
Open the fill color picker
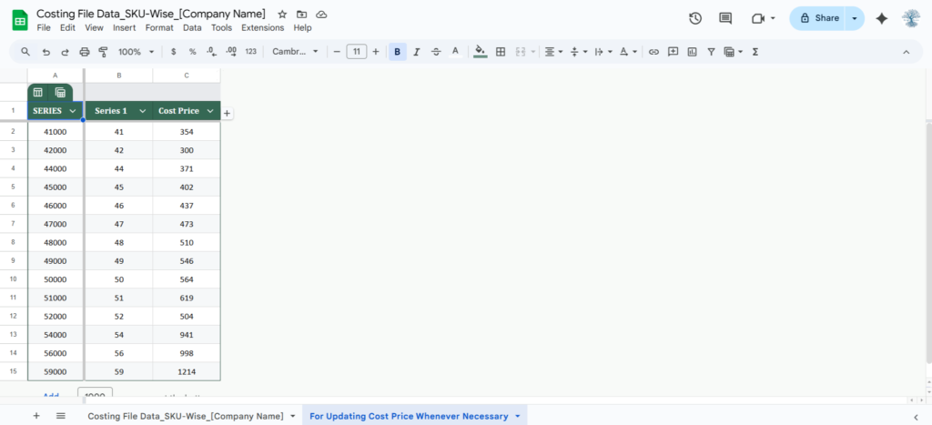coord(480,52)
